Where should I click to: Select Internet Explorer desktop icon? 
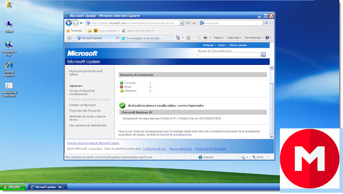(x=9, y=69)
